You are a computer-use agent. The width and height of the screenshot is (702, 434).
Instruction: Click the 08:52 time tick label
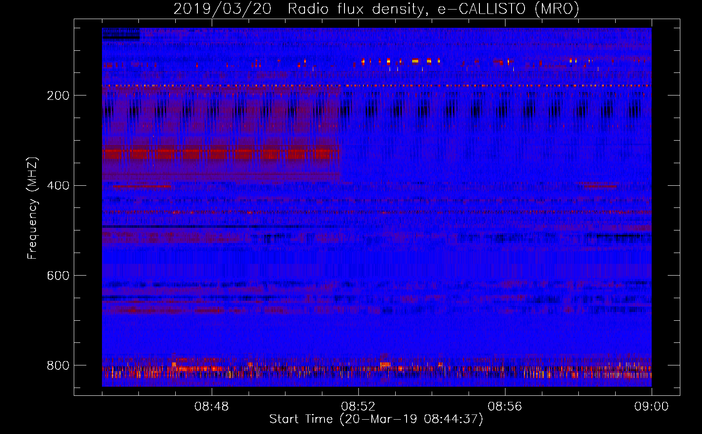pos(358,407)
